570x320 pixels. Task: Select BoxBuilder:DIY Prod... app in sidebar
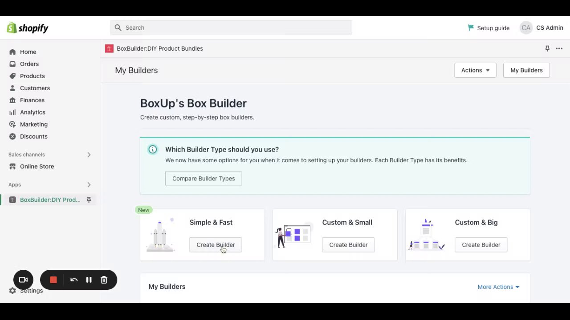(50, 200)
